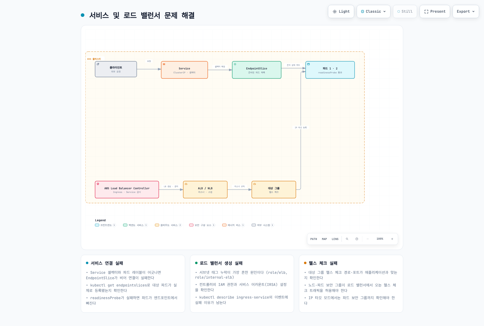484x326 pixels.
Task: Select the EndpointSlice node
Action: click(x=257, y=70)
